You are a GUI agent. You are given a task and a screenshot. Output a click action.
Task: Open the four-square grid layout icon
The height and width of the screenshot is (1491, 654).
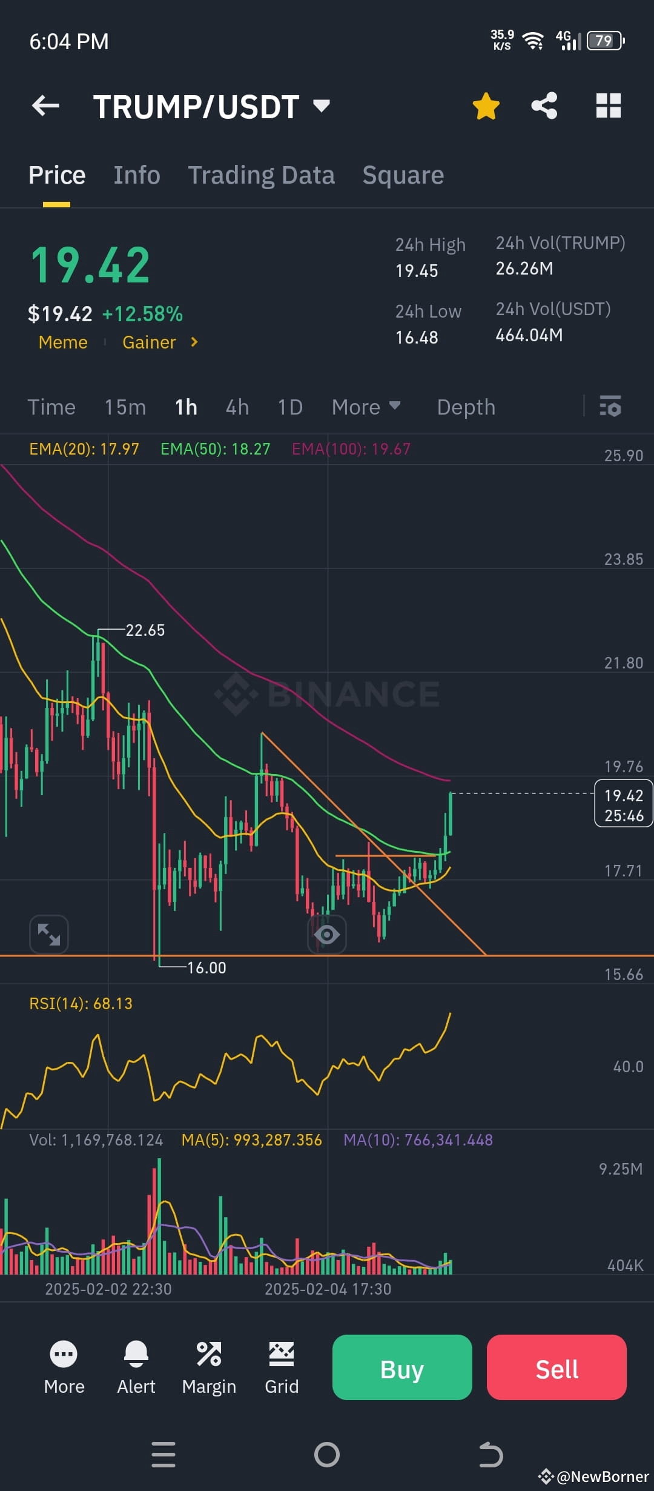coord(609,106)
